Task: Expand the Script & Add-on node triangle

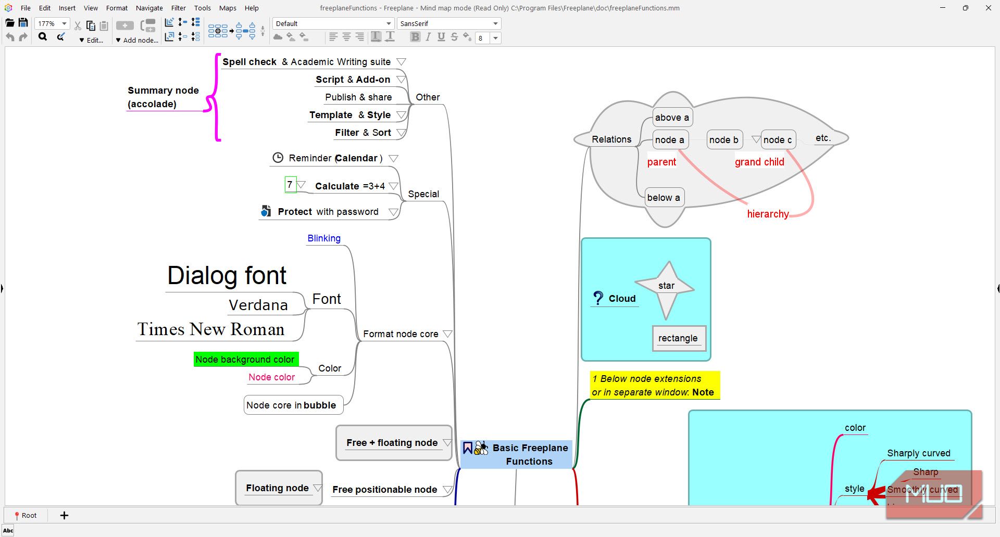Action: pyautogui.click(x=401, y=80)
